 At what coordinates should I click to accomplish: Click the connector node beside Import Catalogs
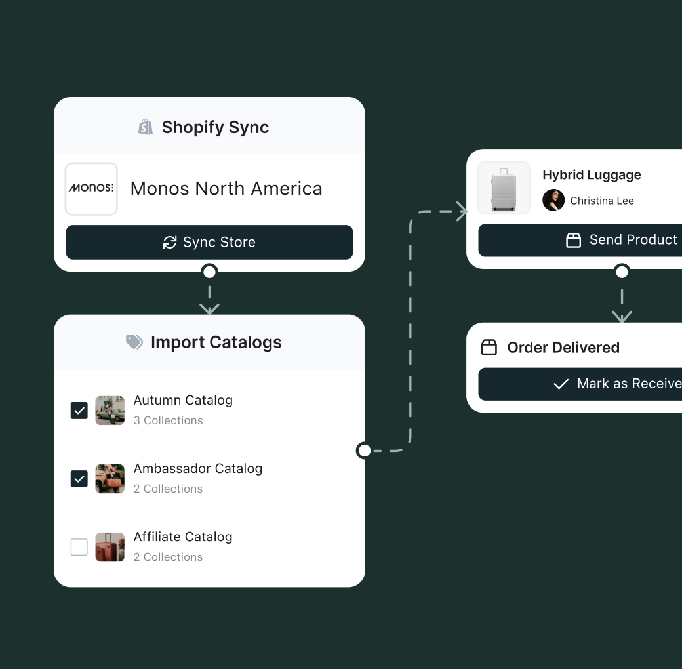(364, 451)
